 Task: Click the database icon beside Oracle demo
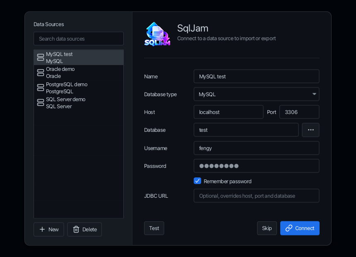[x=41, y=73]
